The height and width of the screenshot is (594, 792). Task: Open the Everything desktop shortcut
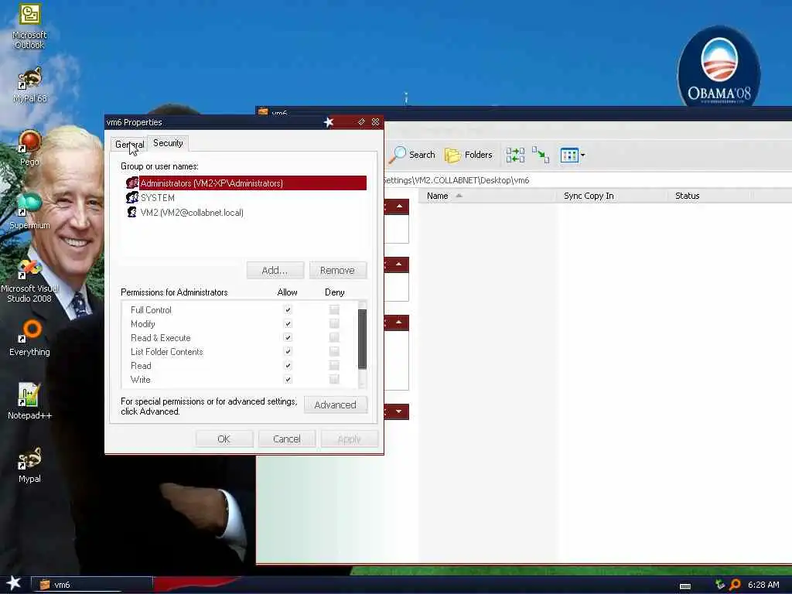[29, 338]
